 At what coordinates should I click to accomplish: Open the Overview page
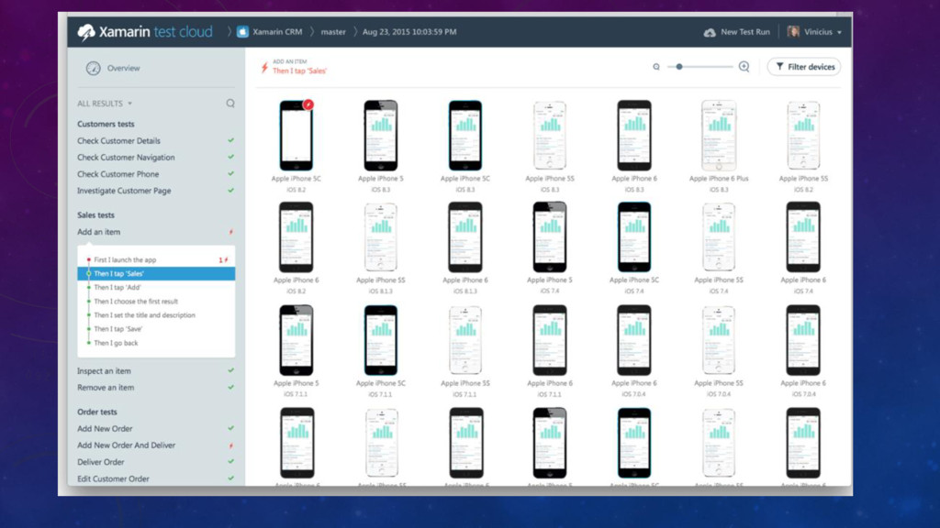(x=124, y=68)
